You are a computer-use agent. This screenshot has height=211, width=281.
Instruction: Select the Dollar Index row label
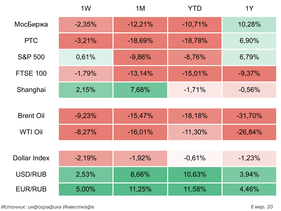coord(31,158)
